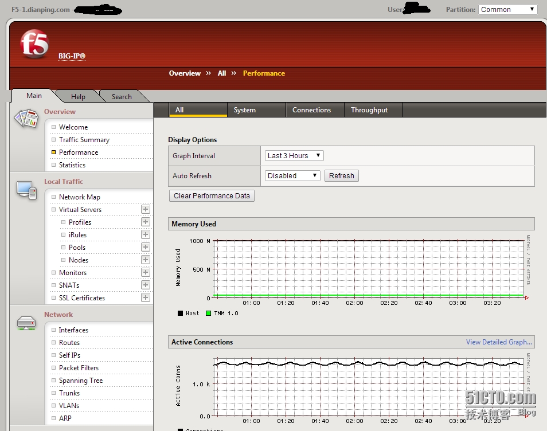Open Trunks in Network menu
The image size is (547, 431).
click(69, 393)
